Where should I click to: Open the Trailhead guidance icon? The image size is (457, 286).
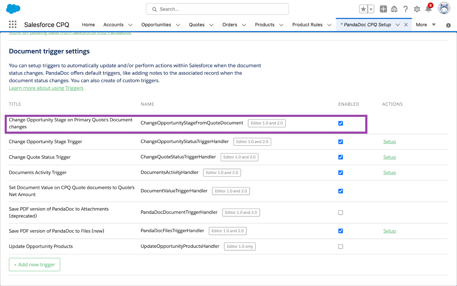(x=394, y=9)
